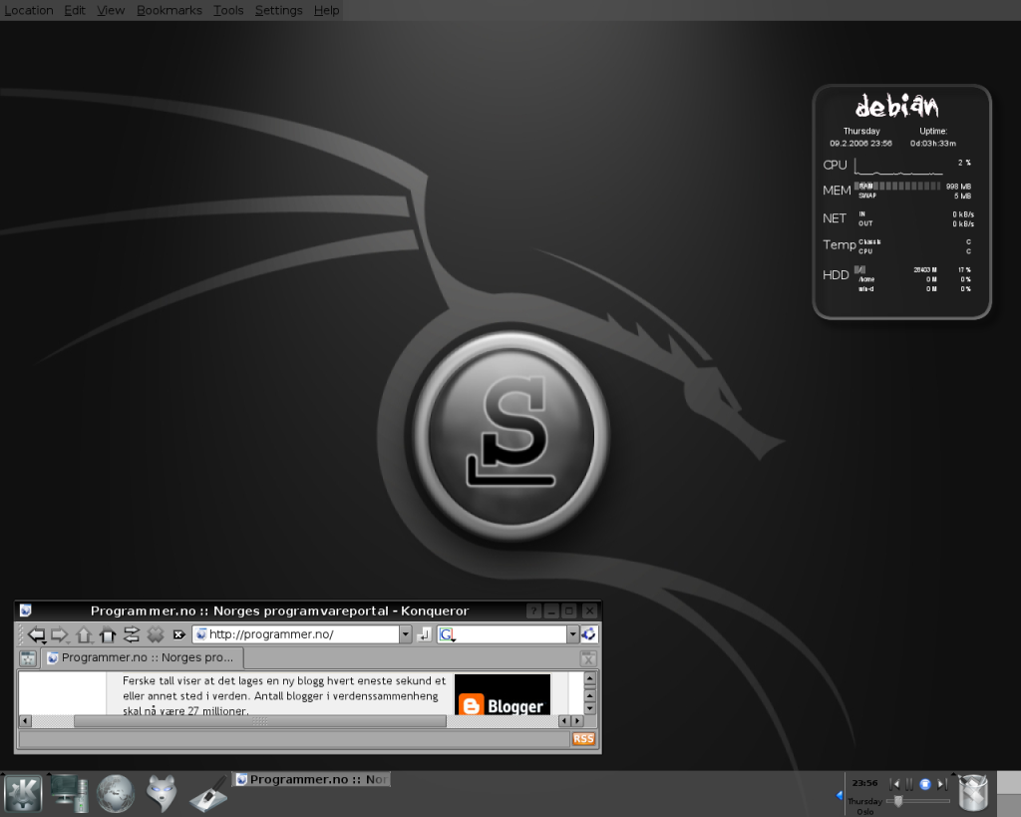Expand the search bar dropdown arrow
The image size is (1021, 817).
(x=572, y=634)
